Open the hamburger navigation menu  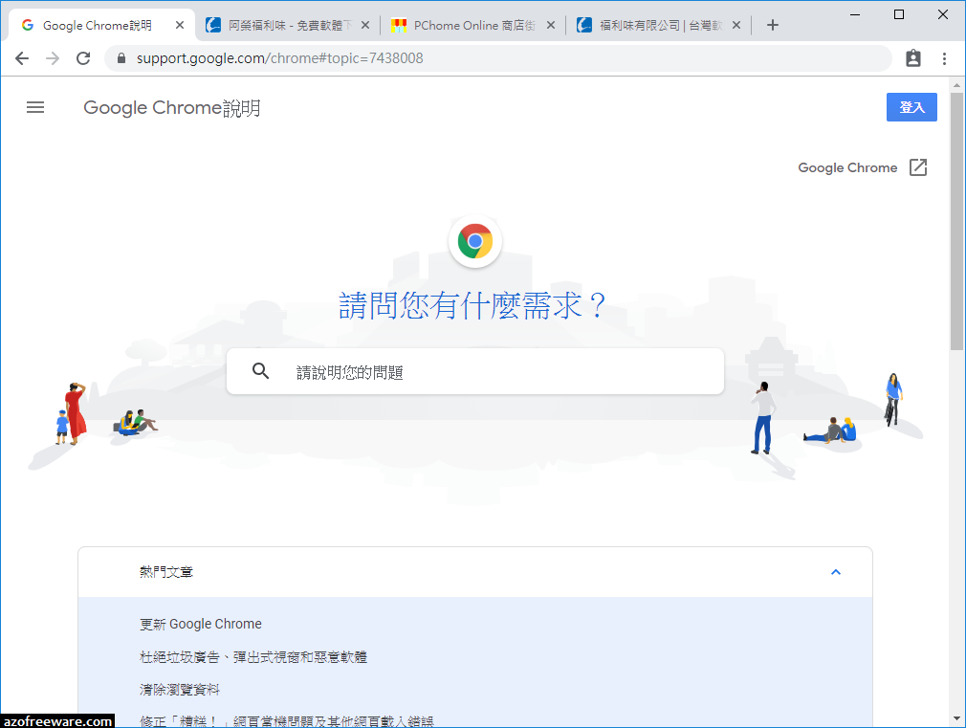pos(35,107)
